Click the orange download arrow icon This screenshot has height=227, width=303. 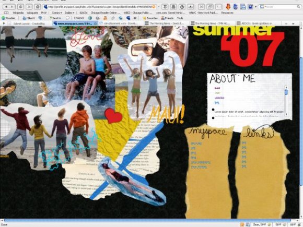(228, 7)
